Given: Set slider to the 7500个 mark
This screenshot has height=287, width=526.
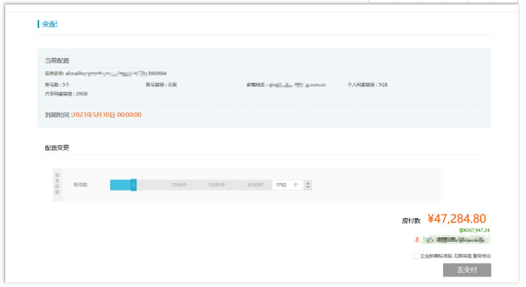Looking at the screenshot, I should (x=179, y=185).
